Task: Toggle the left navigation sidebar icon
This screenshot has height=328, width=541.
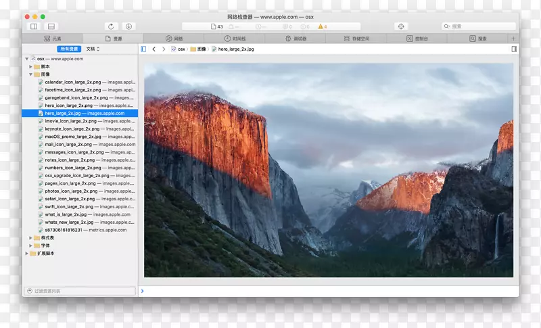Action: pyautogui.click(x=143, y=49)
